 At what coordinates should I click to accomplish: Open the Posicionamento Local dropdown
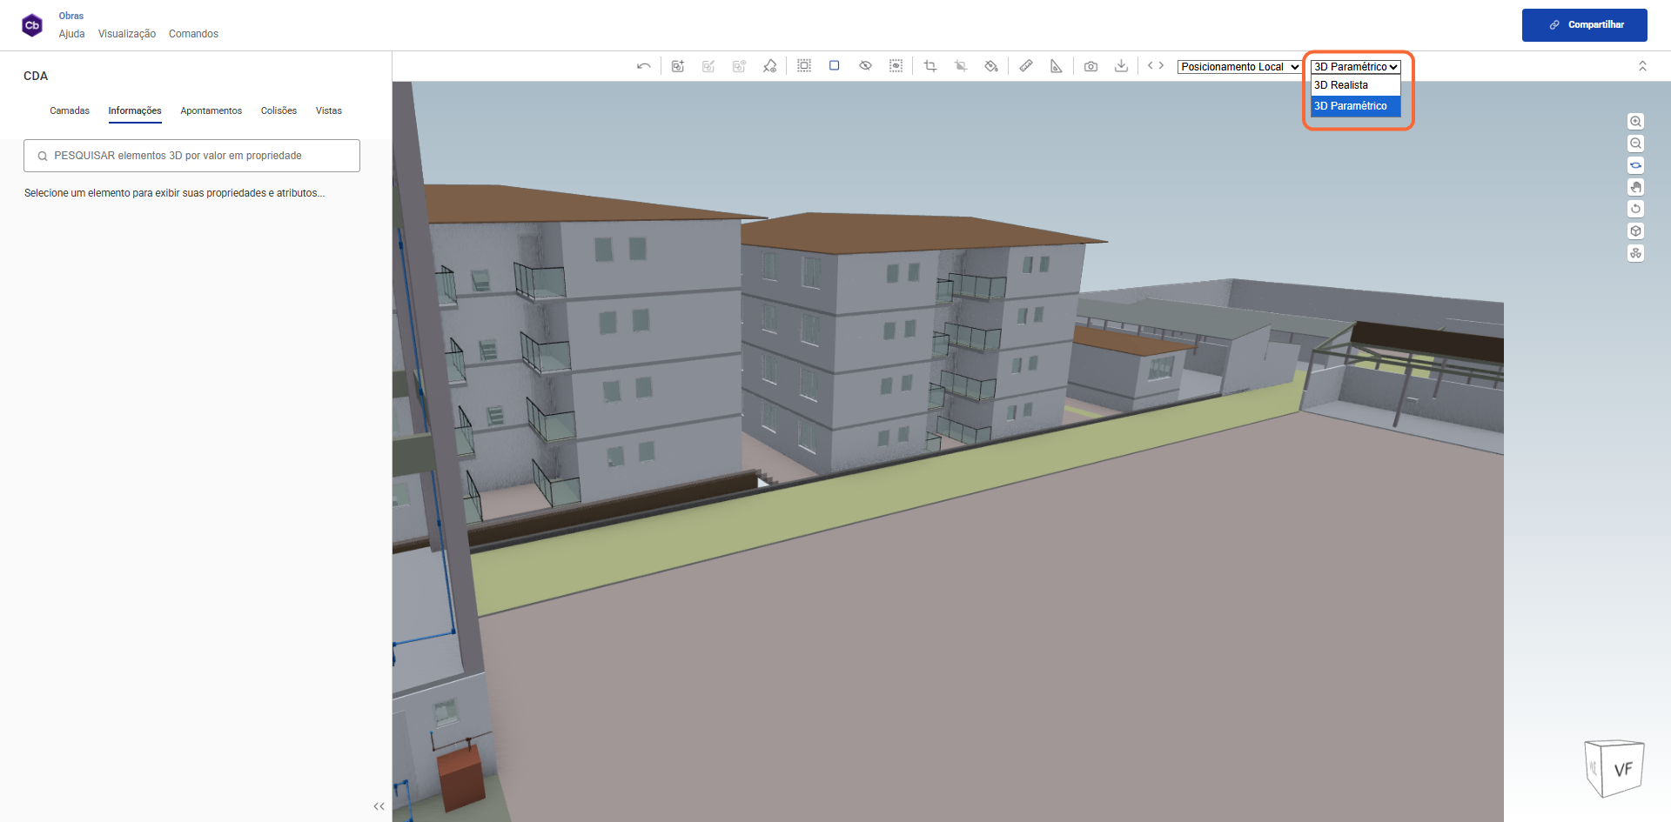tap(1239, 67)
